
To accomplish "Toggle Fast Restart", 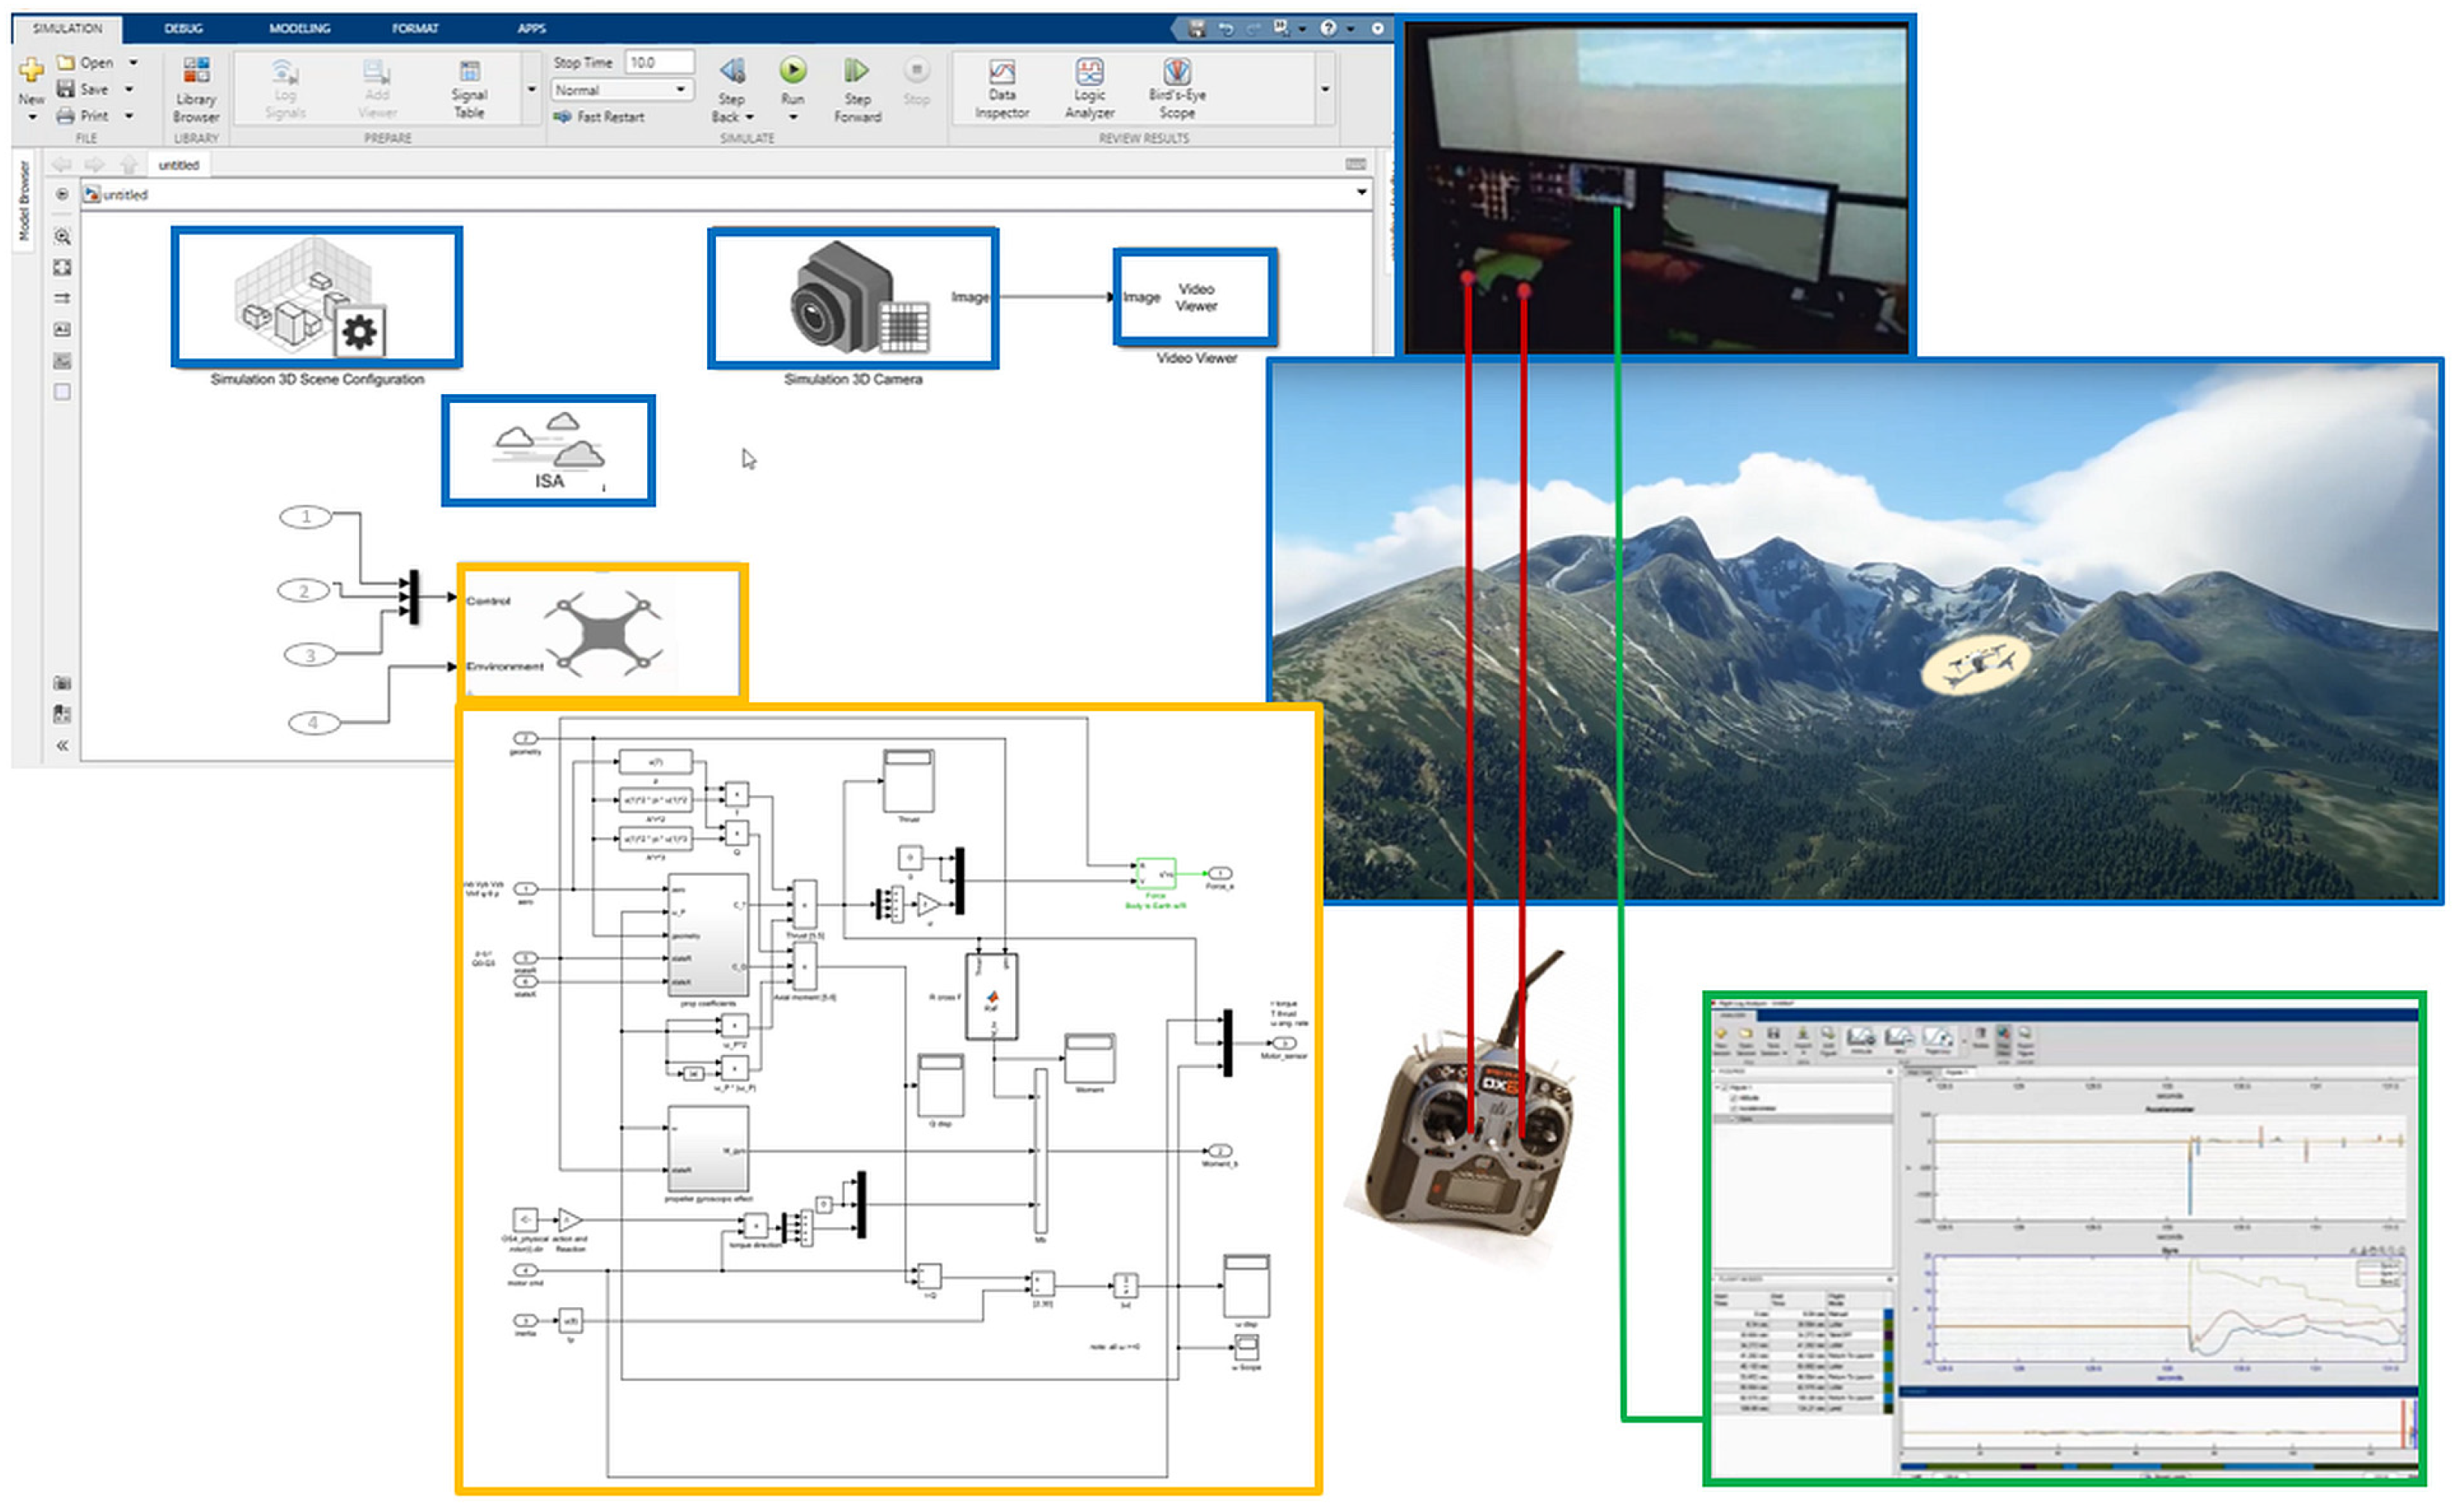I will pyautogui.click(x=600, y=117).
